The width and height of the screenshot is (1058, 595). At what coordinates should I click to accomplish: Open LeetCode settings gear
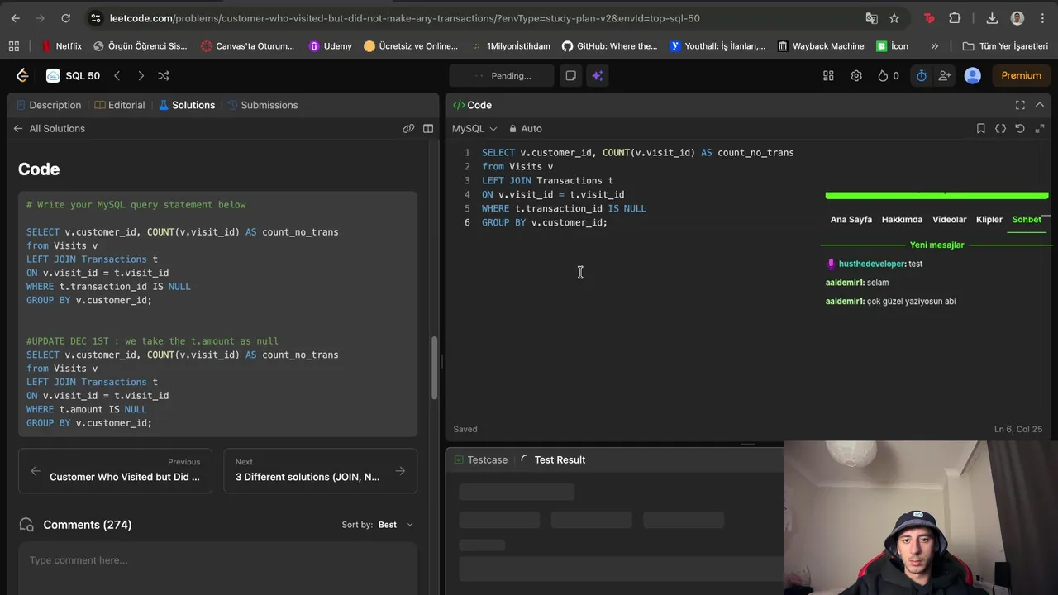pyautogui.click(x=856, y=75)
